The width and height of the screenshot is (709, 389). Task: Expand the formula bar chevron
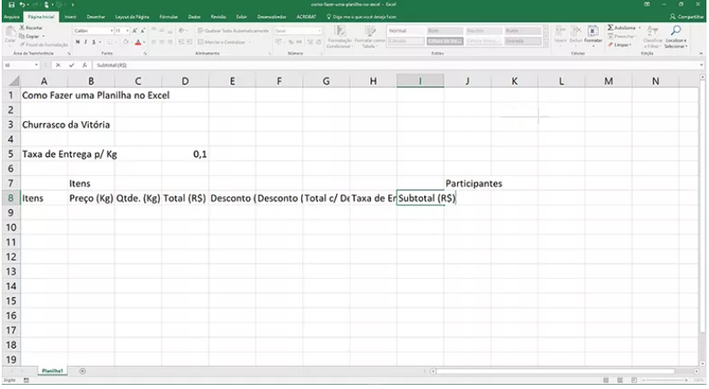tap(700, 64)
